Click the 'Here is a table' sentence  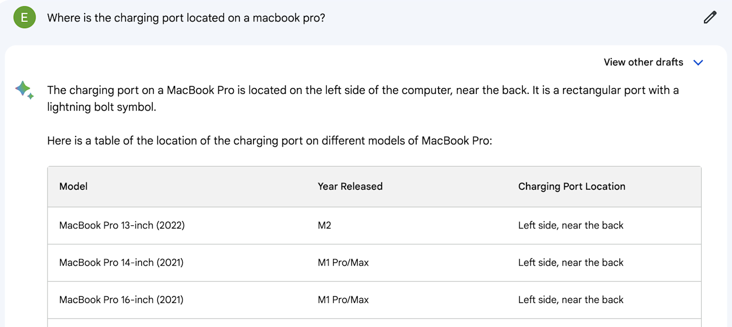click(x=269, y=141)
